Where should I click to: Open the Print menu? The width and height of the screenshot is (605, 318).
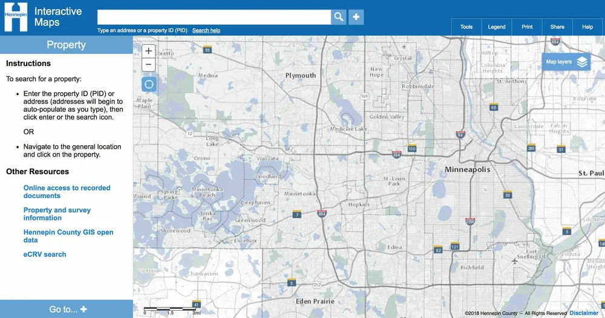527,27
